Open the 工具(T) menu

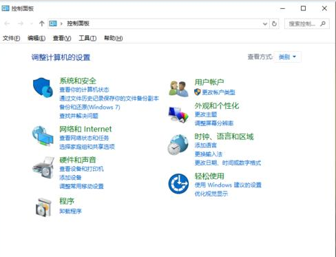pyautogui.click(x=87, y=38)
